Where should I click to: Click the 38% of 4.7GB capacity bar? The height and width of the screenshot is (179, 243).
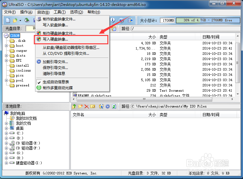[x=208, y=20]
